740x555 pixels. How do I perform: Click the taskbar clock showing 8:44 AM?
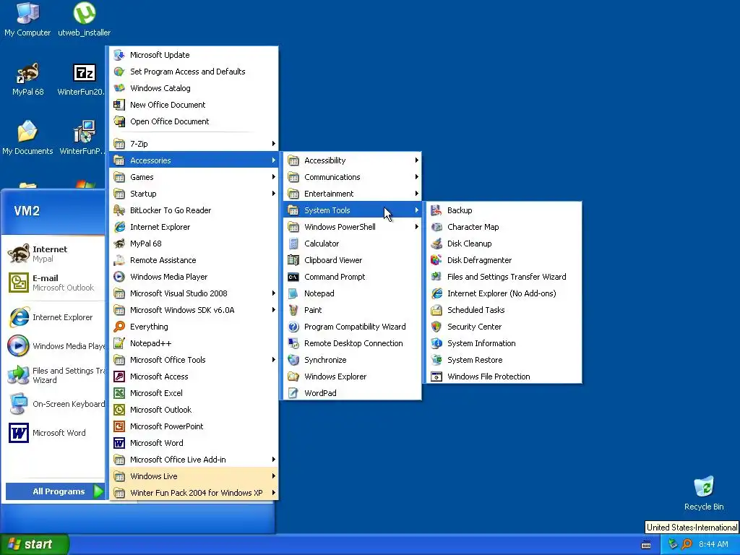(713, 544)
